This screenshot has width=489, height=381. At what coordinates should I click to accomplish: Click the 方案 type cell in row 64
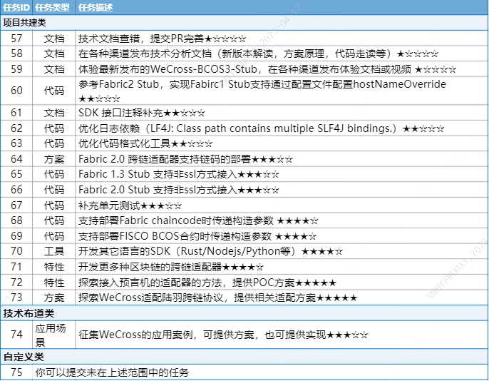(54, 159)
